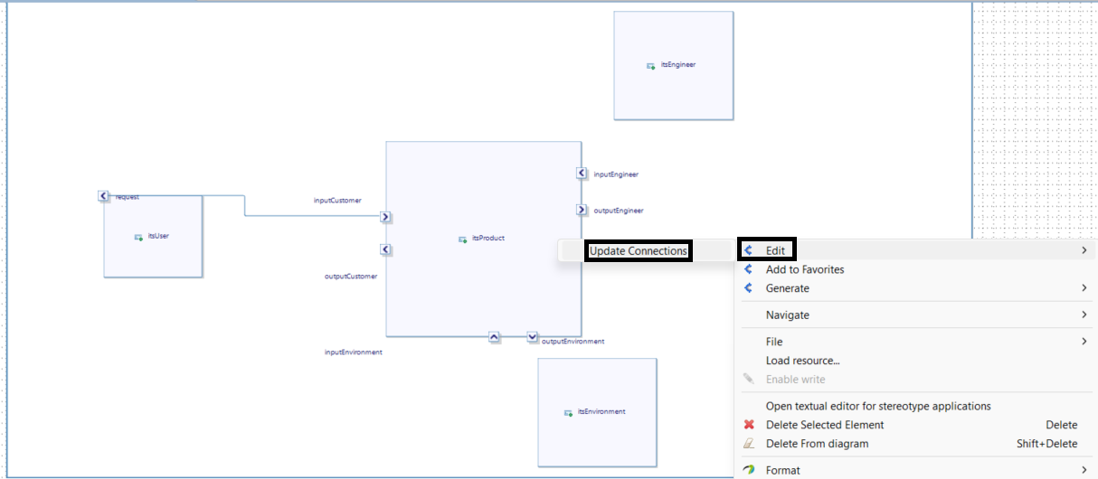
Task: Click the Format colorful icon
Action: click(x=749, y=470)
